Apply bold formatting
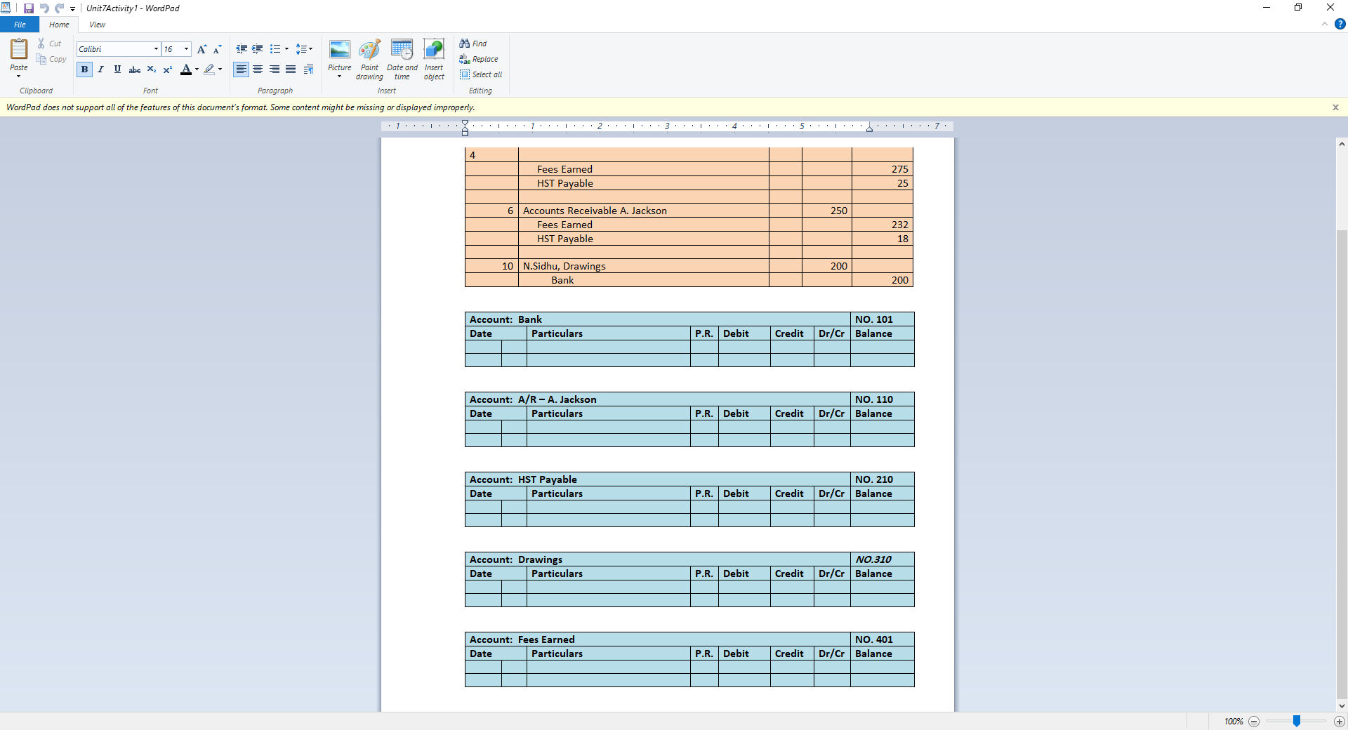 coord(84,69)
